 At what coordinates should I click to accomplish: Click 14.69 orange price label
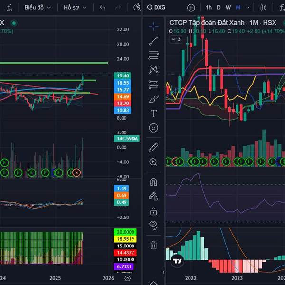pyautogui.click(x=123, y=96)
